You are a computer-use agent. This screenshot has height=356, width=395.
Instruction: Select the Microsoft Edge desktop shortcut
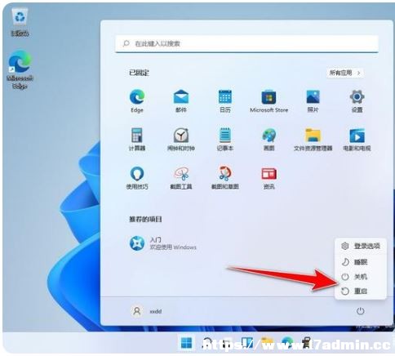[x=20, y=69]
